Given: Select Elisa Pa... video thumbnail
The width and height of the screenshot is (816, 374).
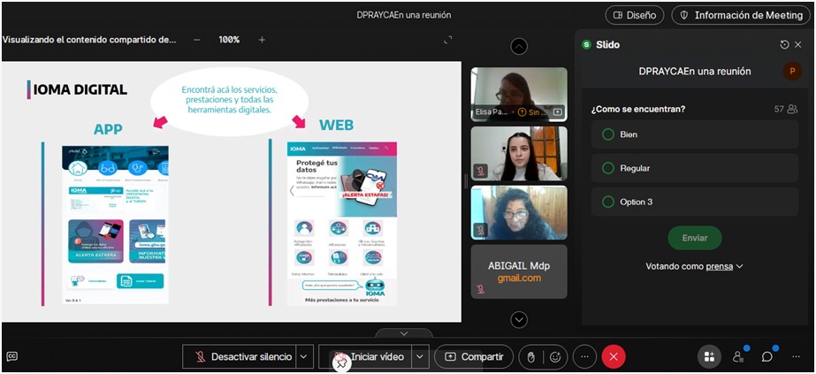Looking at the screenshot, I should (519, 94).
